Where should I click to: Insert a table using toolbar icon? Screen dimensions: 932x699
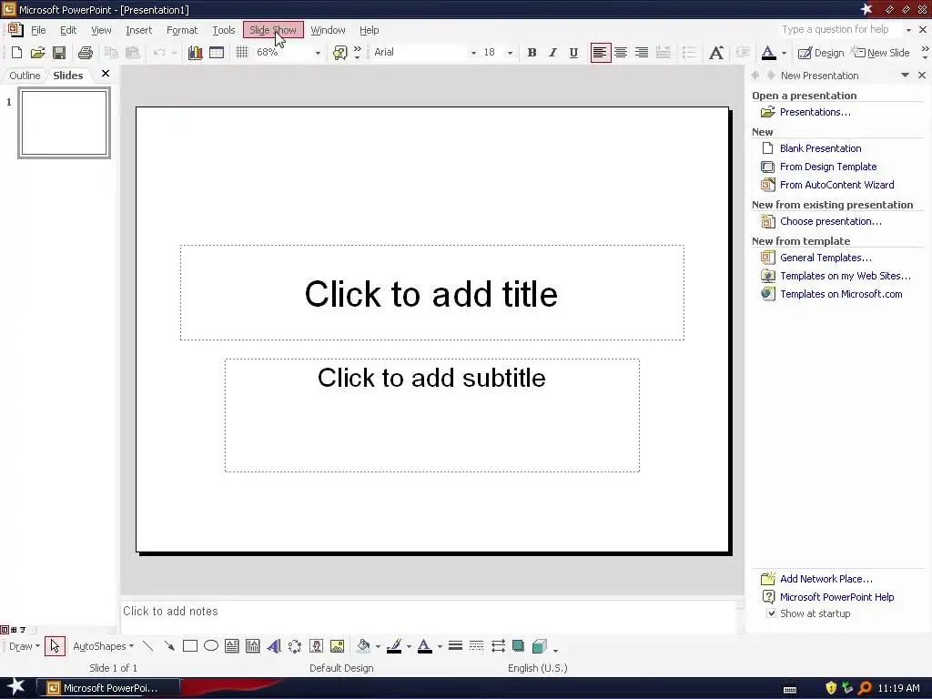point(217,53)
